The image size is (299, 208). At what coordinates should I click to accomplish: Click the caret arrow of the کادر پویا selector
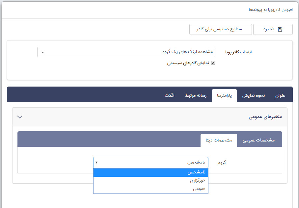click(x=43, y=52)
